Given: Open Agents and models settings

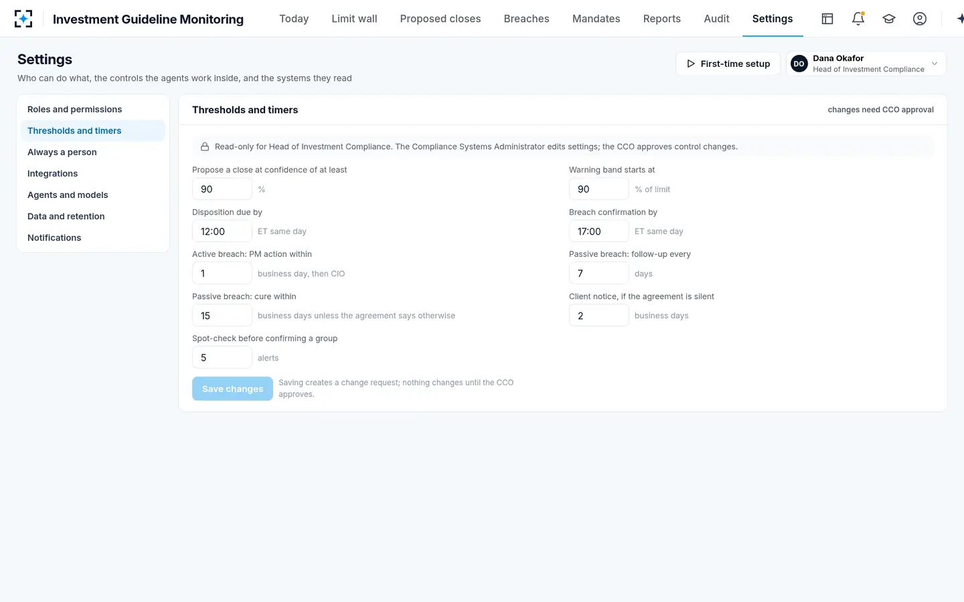Looking at the screenshot, I should pos(93,195).
